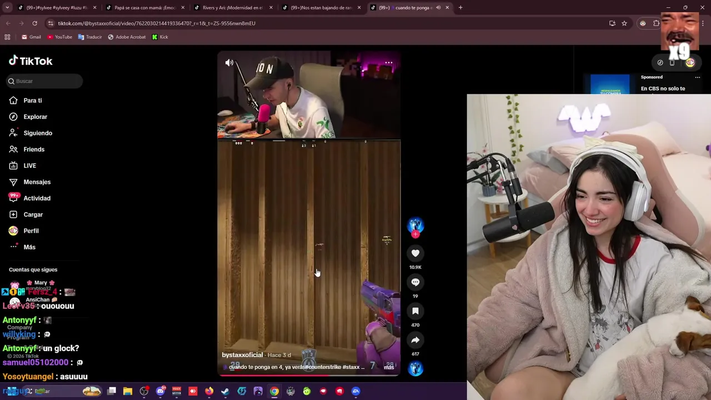
Task: Open the spinning sound disc below share
Action: tap(415, 368)
